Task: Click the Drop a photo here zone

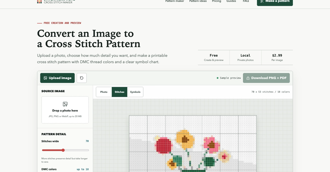Action: [65, 110]
